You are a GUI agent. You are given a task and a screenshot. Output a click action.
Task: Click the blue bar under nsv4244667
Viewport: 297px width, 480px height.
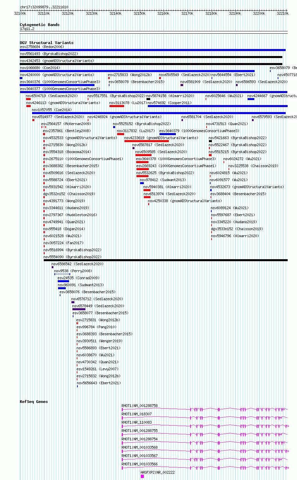tap(251, 99)
